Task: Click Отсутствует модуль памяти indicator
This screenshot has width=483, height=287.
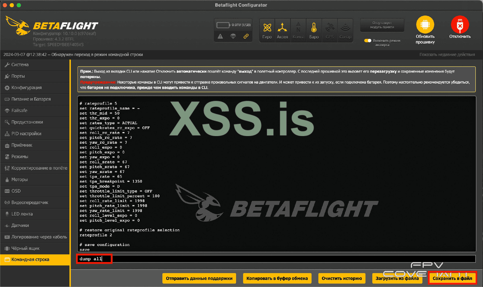Action: coord(382,25)
